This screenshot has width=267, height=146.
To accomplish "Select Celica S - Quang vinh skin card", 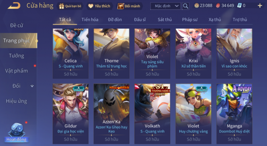I will point(71,54).
